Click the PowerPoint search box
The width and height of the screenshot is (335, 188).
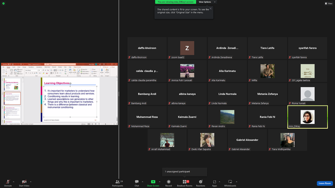click(60, 64)
